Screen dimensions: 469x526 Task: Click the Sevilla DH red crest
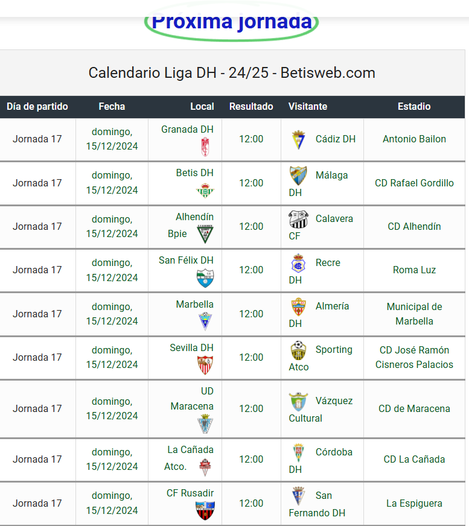click(205, 365)
